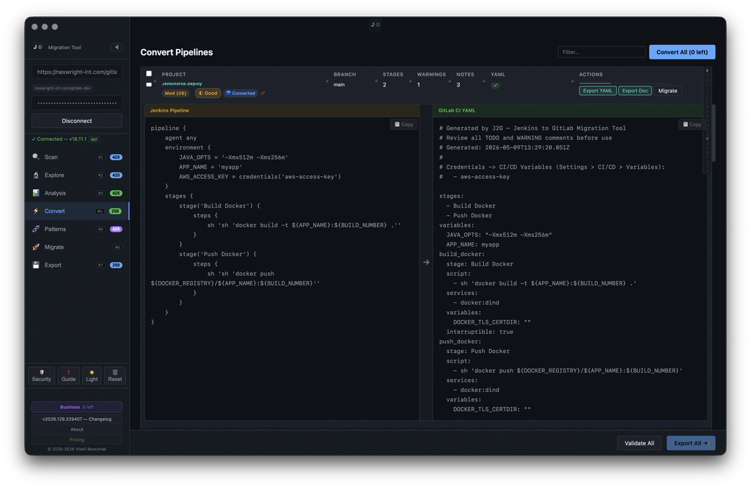Focus the Filter input field
This screenshot has height=488, width=751.
pos(601,52)
